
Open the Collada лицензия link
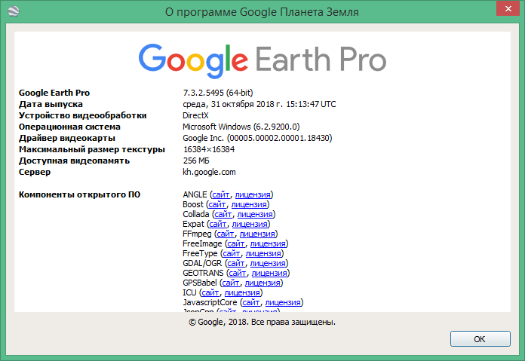coord(255,214)
